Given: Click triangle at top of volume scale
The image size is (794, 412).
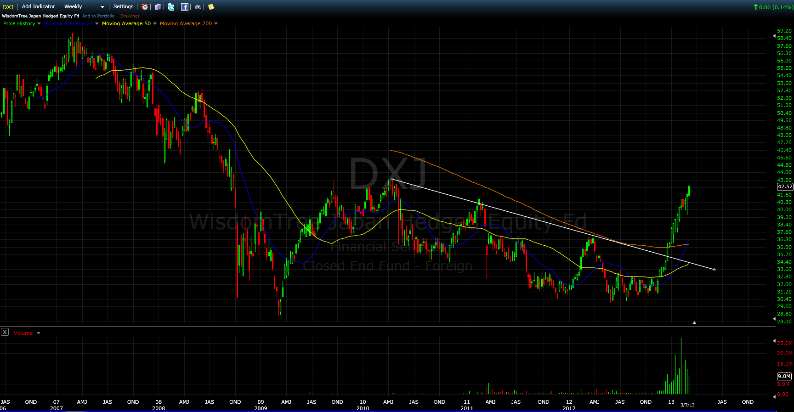Looking at the screenshot, I should [774, 341].
